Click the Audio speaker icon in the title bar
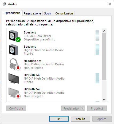 click(5, 4)
